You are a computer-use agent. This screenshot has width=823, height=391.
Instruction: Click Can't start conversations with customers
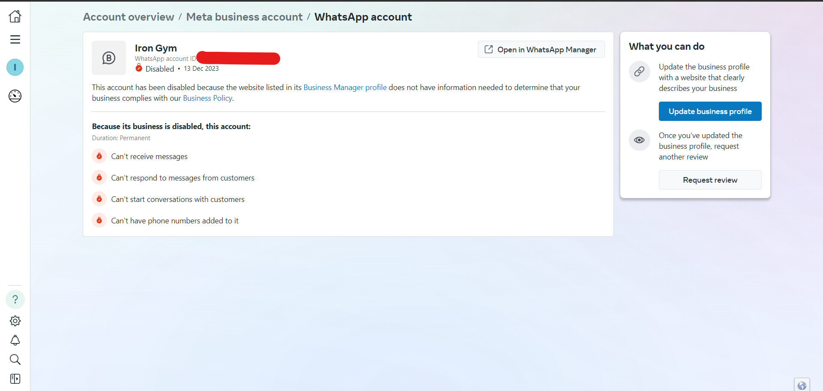click(x=177, y=199)
